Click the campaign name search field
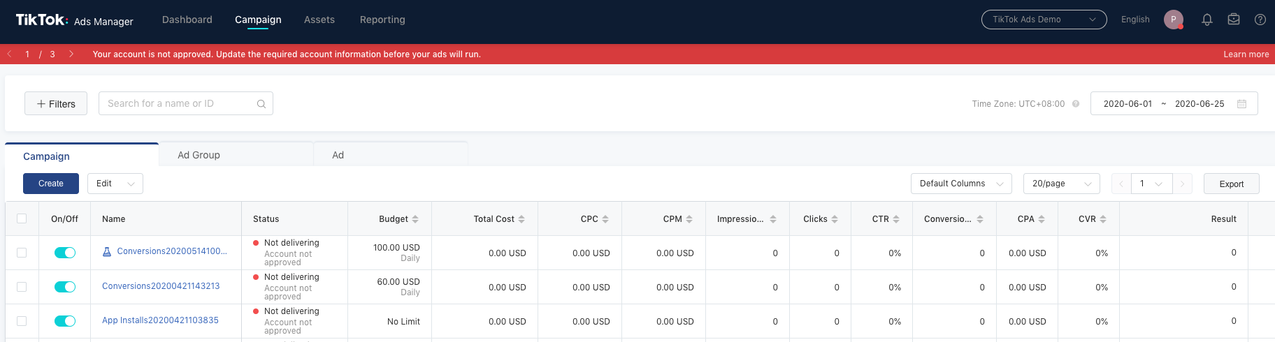This screenshot has width=1275, height=342. coord(178,103)
